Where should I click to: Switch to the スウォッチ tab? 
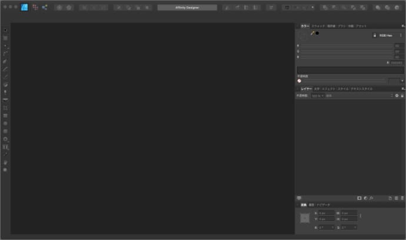pos(318,26)
